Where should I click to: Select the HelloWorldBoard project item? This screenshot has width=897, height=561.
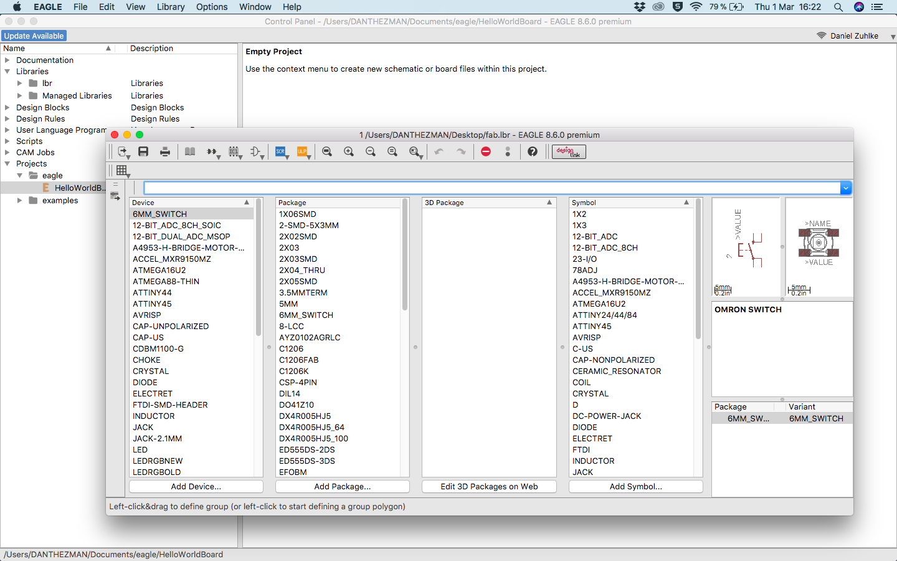[x=80, y=188]
